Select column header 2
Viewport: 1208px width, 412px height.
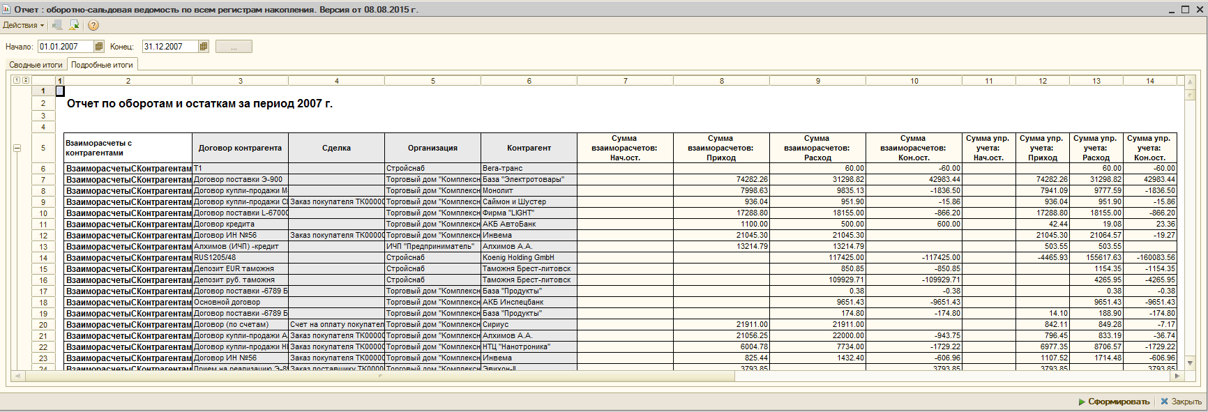(128, 81)
